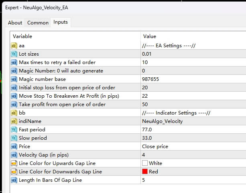Click the double type icon beside Lot sizes
The width and height of the screenshot is (246, 193).
[x=14, y=54]
